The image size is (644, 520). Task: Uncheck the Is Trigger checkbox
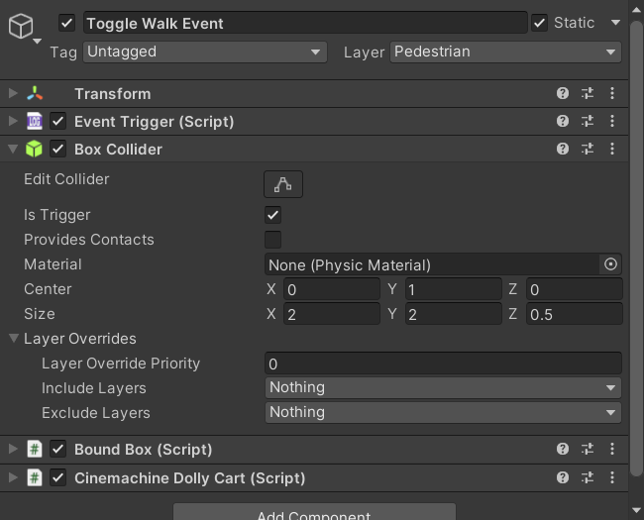273,215
